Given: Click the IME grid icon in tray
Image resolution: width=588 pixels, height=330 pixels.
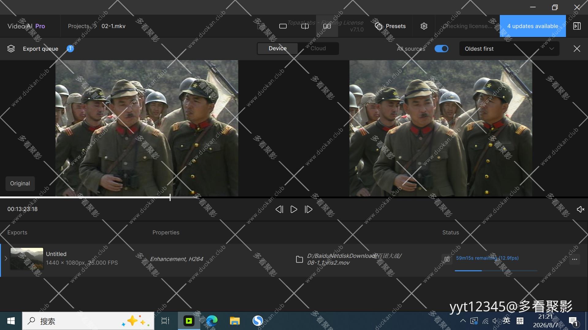Looking at the screenshot, I should 520,321.
